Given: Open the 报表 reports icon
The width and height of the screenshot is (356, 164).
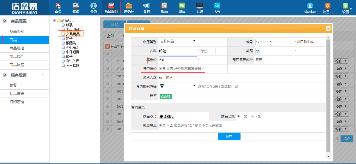Looking at the screenshot, I should [164, 5].
